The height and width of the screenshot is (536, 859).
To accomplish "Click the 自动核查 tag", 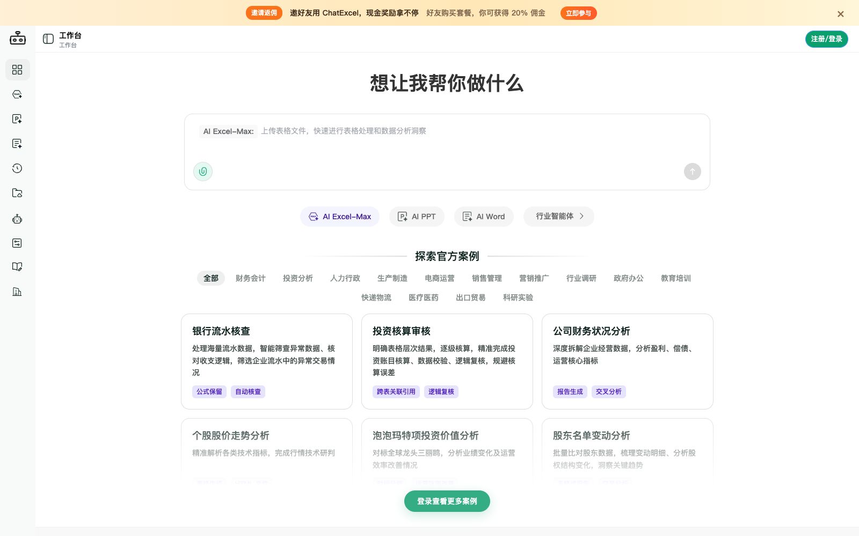I will [x=248, y=392].
